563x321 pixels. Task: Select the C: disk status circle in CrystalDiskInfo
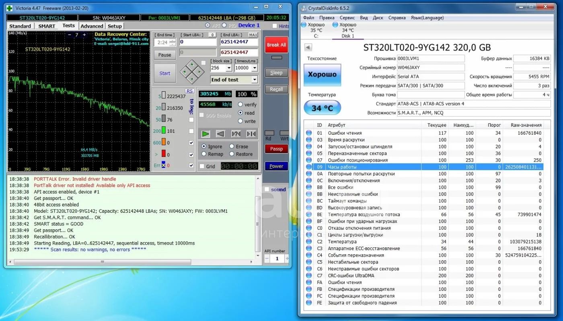click(304, 25)
